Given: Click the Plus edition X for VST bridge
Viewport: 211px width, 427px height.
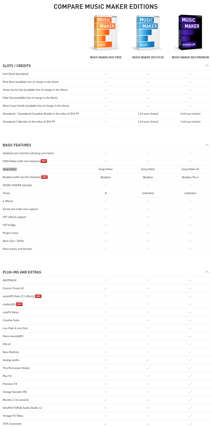Looking at the screenshot, I should click(148, 225).
